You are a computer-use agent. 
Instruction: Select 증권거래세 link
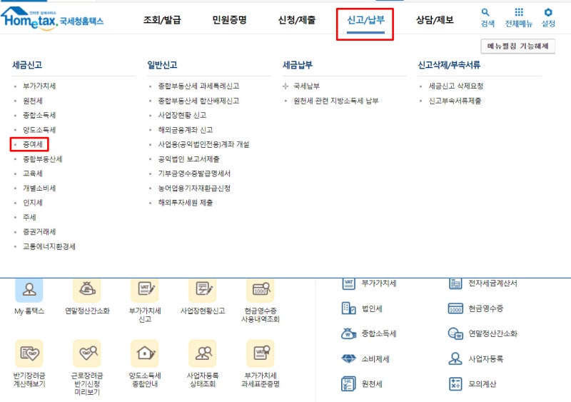click(39, 232)
